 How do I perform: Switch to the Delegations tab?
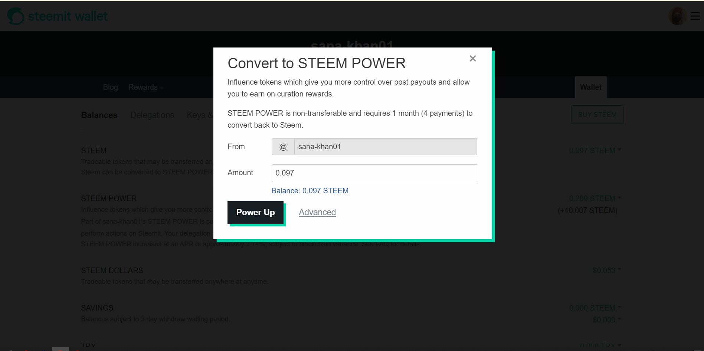pos(152,115)
